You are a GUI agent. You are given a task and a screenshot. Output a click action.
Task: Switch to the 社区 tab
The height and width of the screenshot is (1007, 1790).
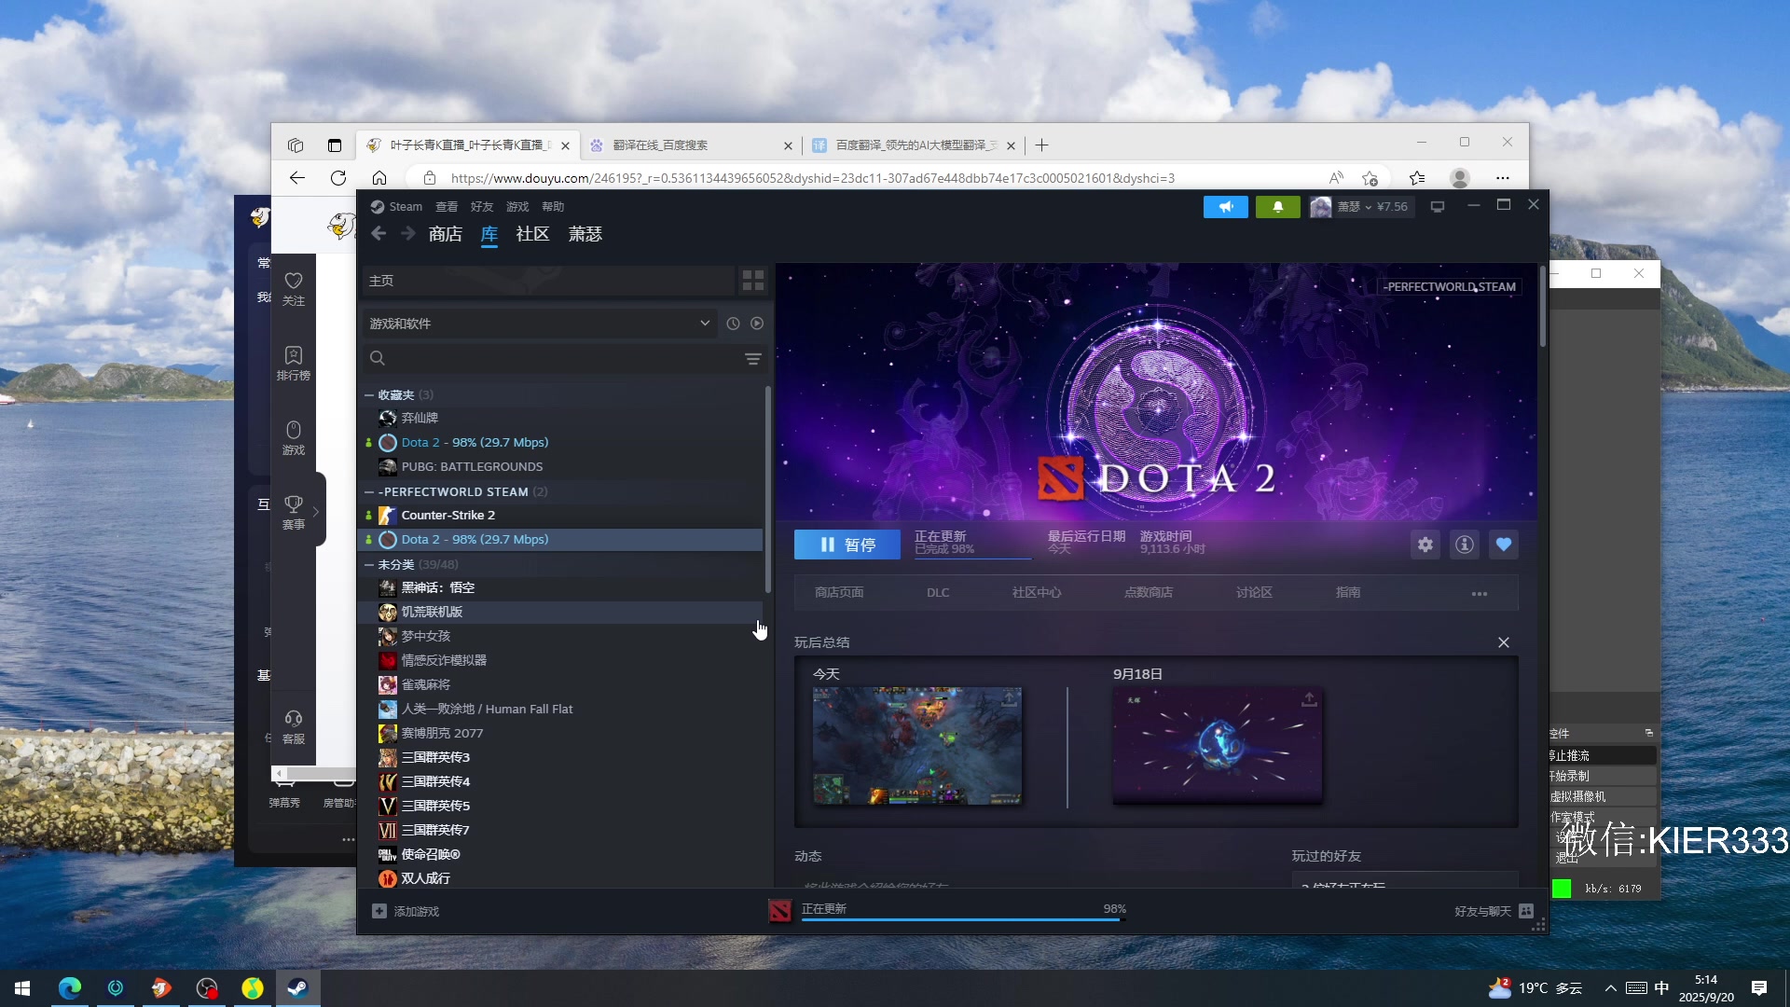[x=532, y=234]
